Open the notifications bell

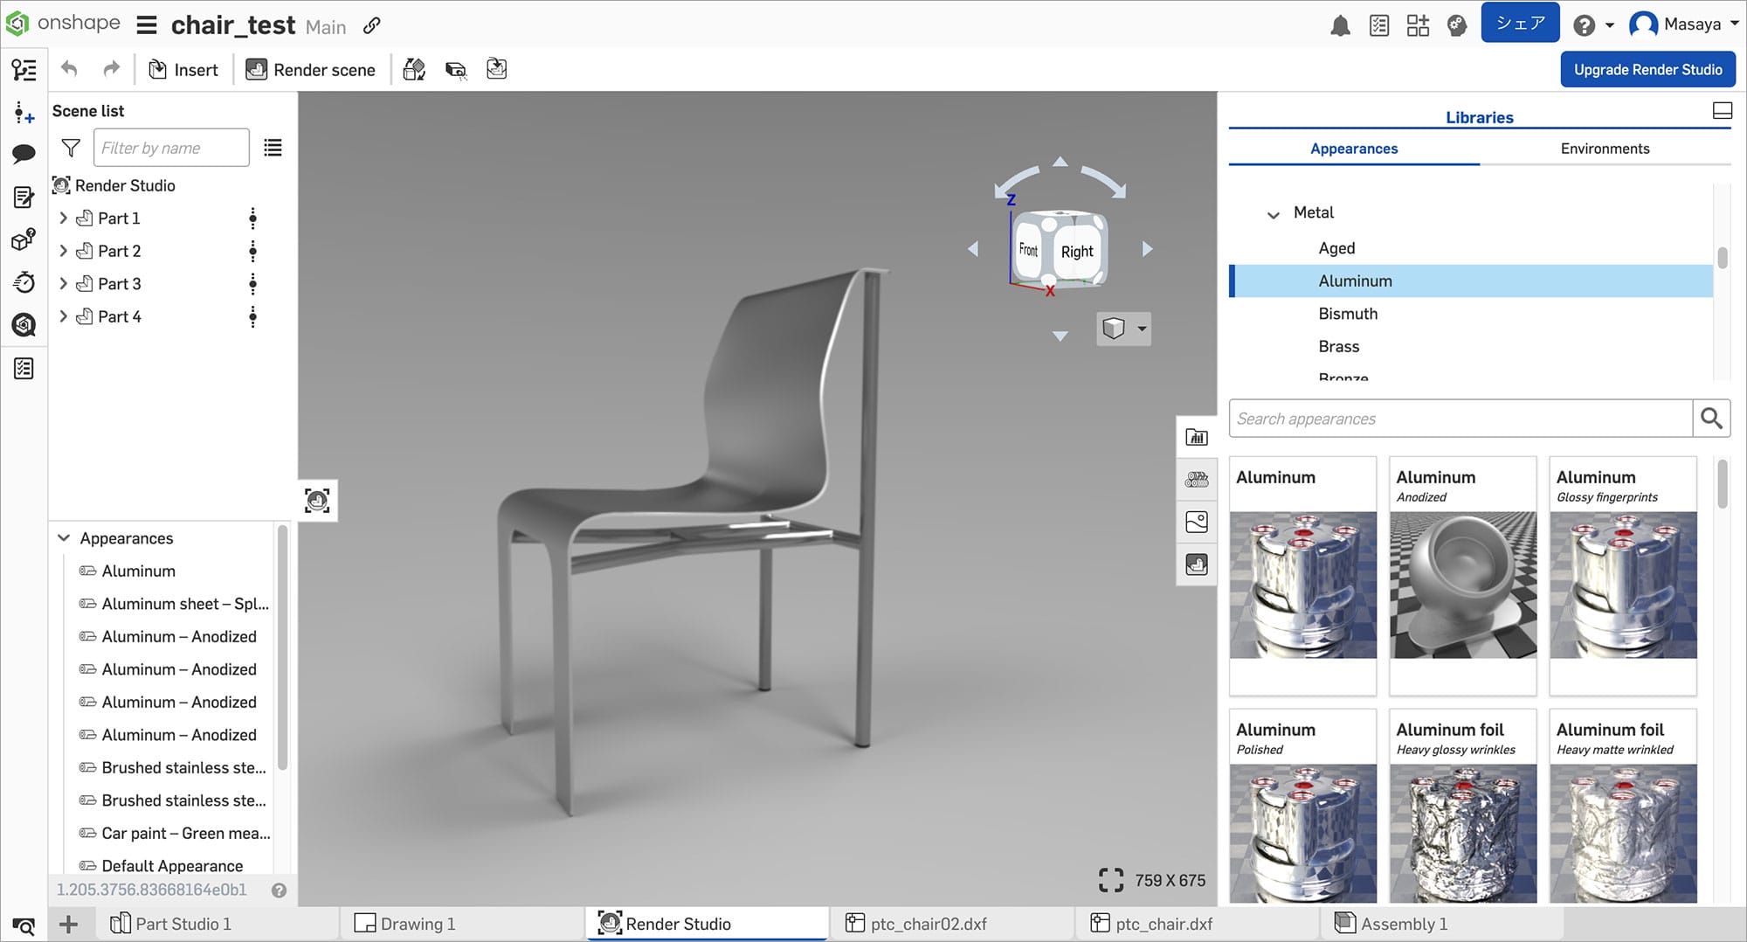pyautogui.click(x=1340, y=25)
